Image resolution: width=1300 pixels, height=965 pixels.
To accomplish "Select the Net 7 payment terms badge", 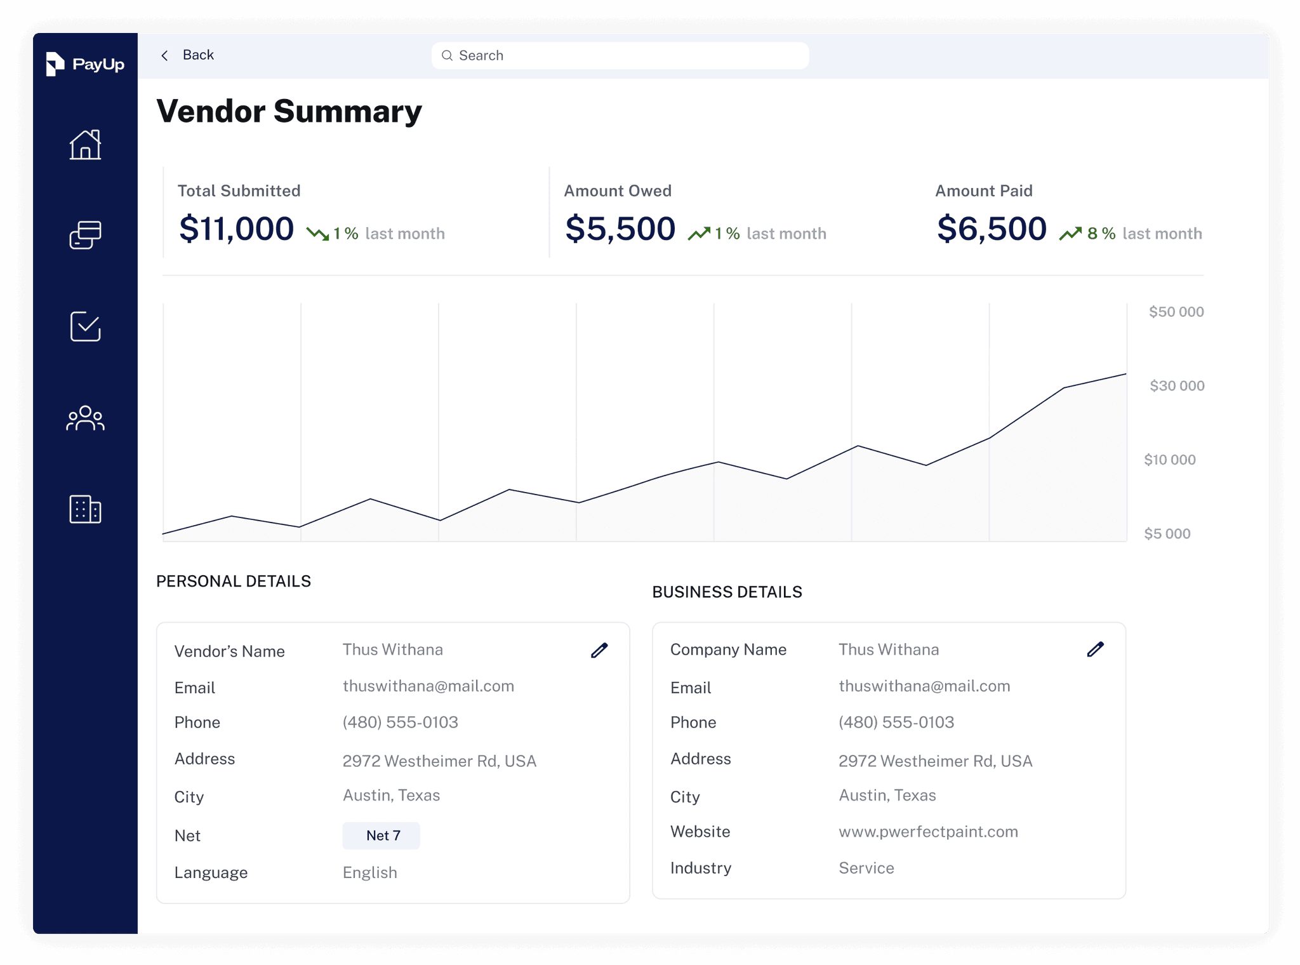I will click(x=381, y=835).
